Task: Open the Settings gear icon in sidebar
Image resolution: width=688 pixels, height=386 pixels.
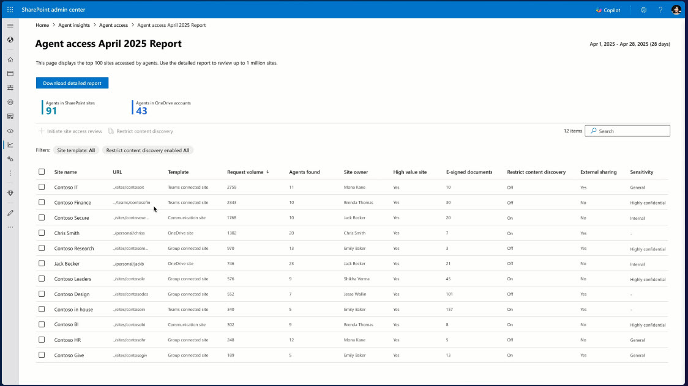Action: click(x=10, y=102)
